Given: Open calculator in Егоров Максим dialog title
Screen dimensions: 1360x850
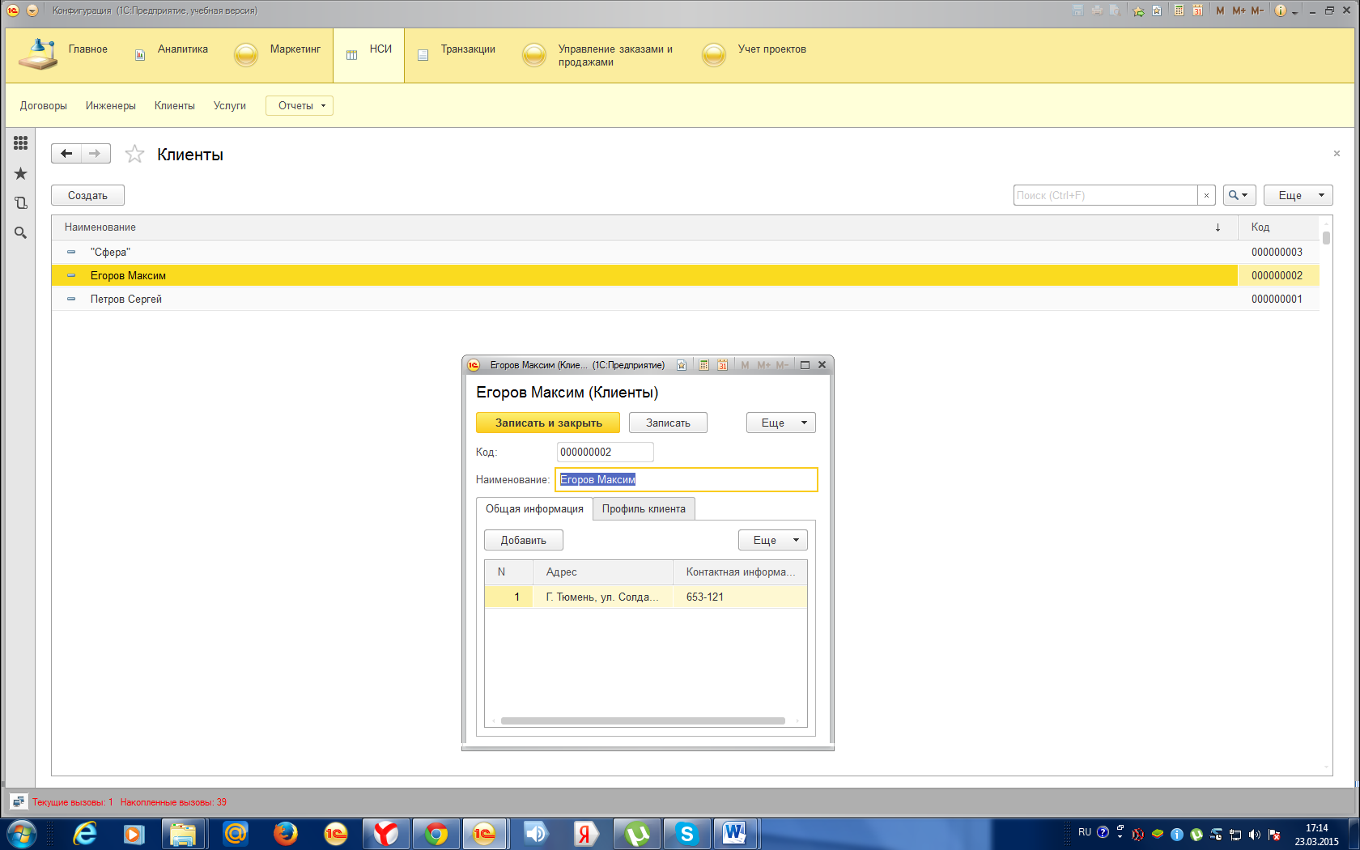Looking at the screenshot, I should click(x=703, y=365).
